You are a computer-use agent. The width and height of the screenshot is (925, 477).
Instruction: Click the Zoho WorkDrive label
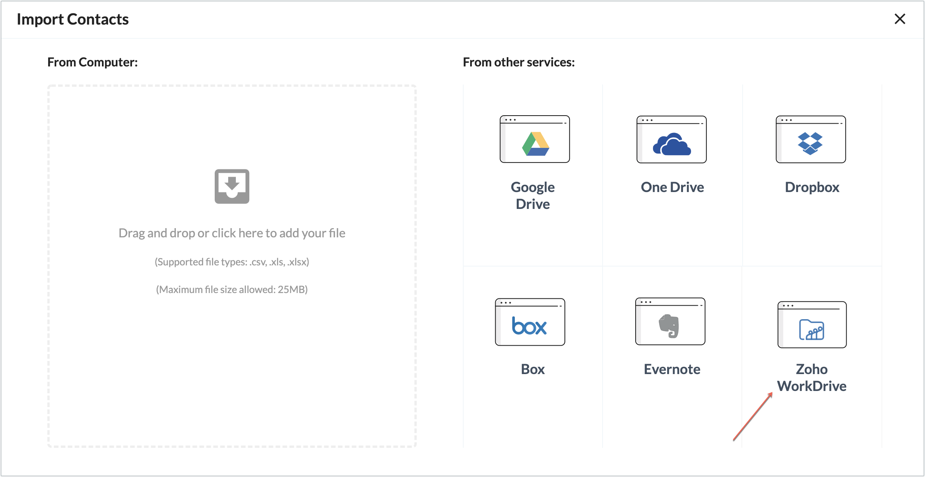811,378
